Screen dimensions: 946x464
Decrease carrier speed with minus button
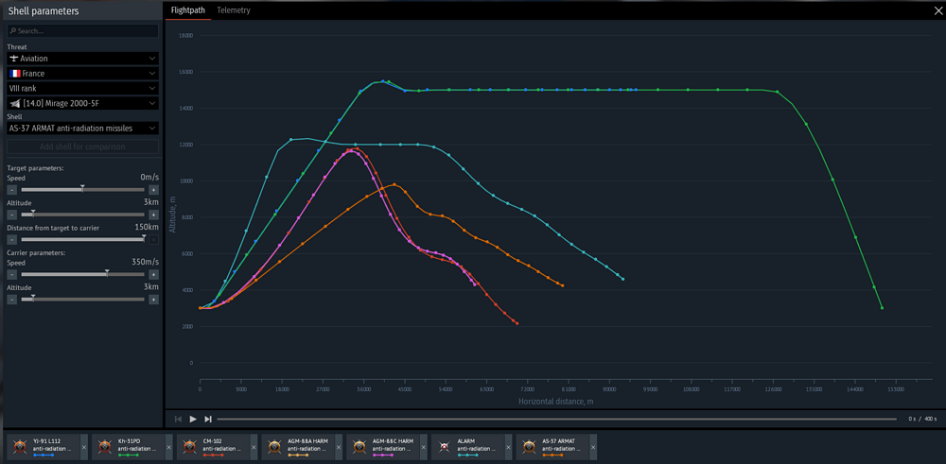[12, 275]
